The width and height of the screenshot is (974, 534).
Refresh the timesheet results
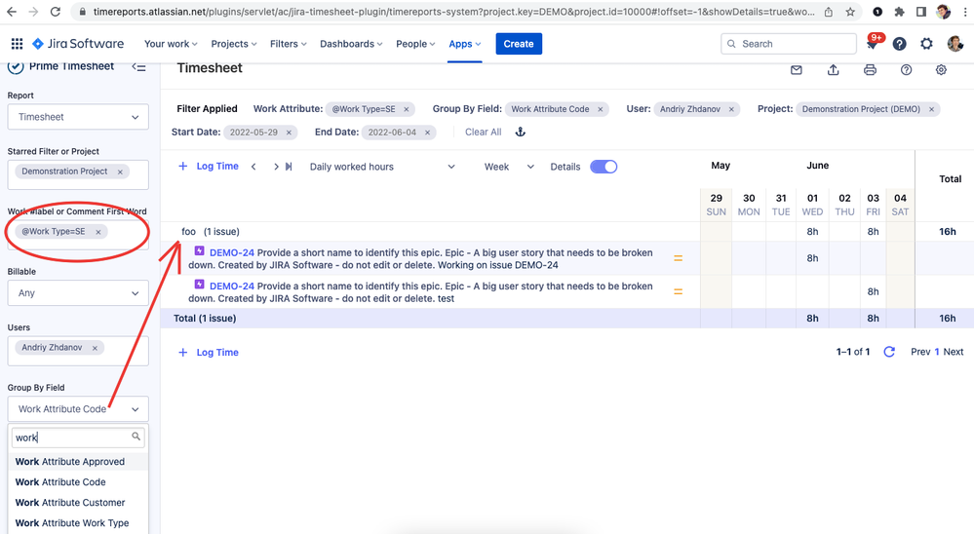(x=889, y=352)
